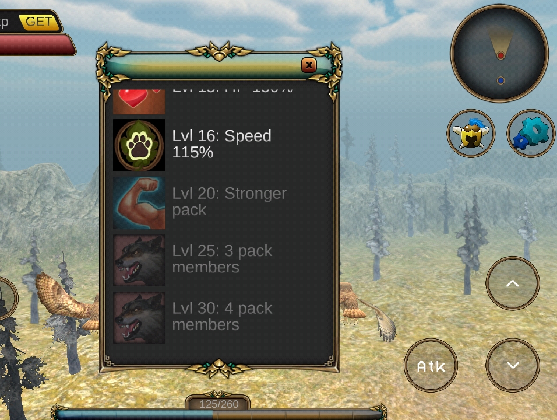Tap the up chevron fly-up button

(x=513, y=283)
